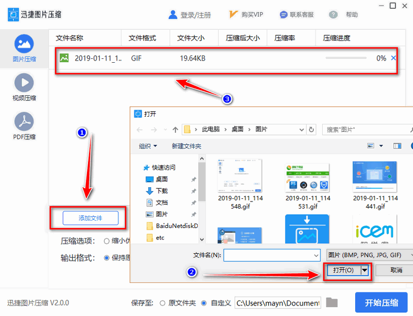
Task: Click the 搜索"图片" search box
Action: pos(367,129)
